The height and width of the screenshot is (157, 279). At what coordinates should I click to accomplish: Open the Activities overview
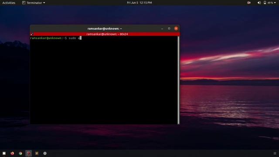pos(9,3)
